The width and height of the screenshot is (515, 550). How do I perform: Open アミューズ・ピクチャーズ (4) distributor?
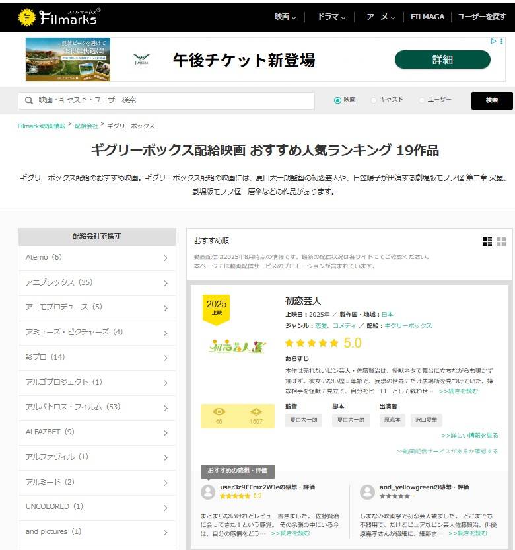coord(96,333)
